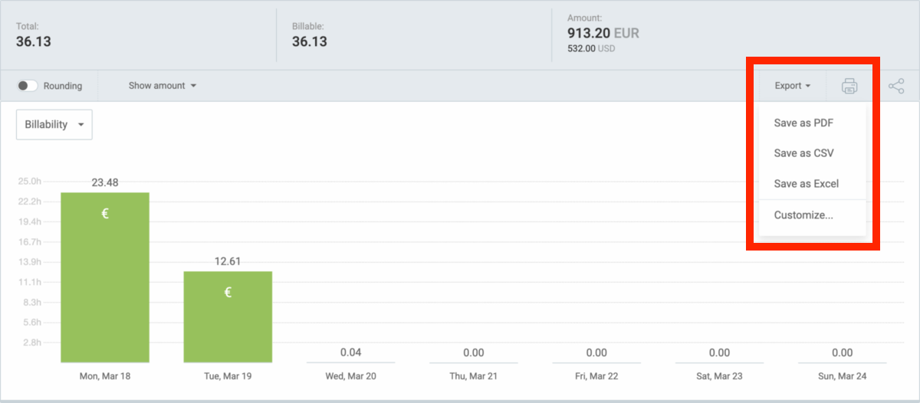The width and height of the screenshot is (920, 403).
Task: Click the Sun, Mar 24 axis label
Action: [842, 376]
